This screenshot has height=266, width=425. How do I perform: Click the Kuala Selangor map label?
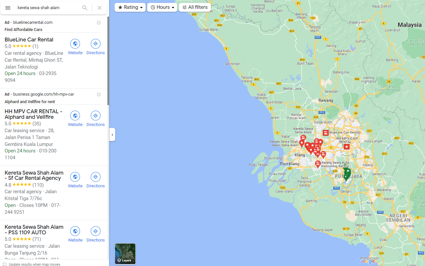tap(261, 96)
